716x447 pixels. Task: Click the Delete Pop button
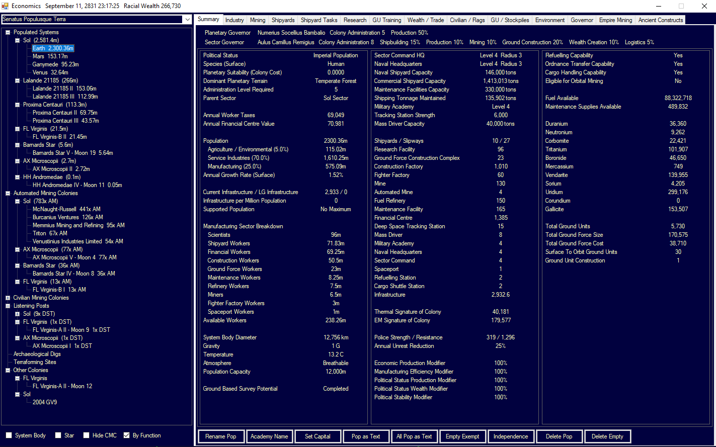[x=559, y=436]
